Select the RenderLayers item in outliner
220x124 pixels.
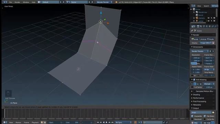(202, 12)
